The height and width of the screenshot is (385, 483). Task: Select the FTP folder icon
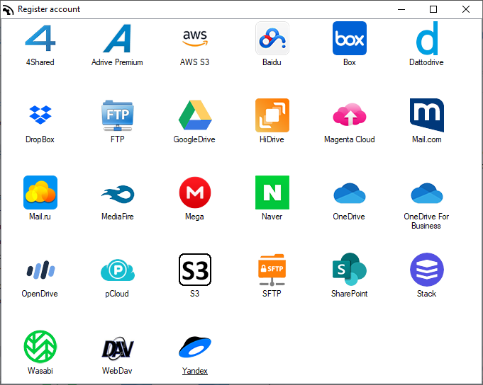(x=117, y=115)
